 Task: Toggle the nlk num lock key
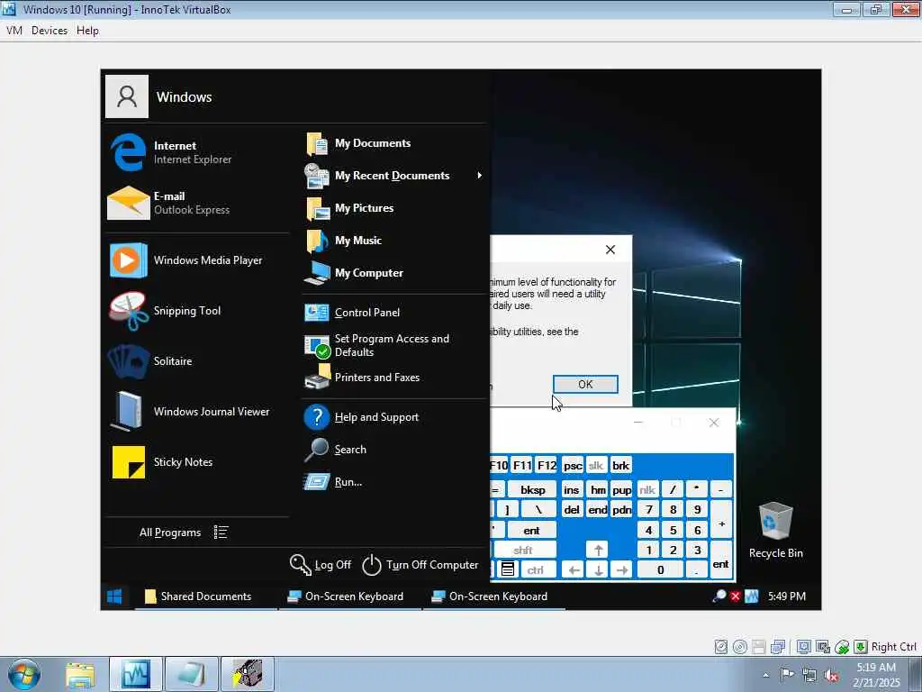click(x=647, y=489)
